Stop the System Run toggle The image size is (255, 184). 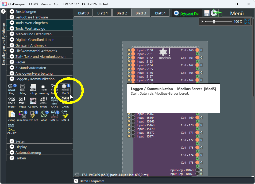176,13
